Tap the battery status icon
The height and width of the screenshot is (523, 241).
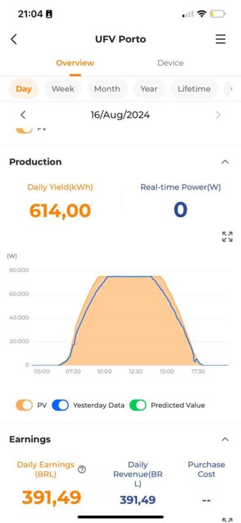217,14
